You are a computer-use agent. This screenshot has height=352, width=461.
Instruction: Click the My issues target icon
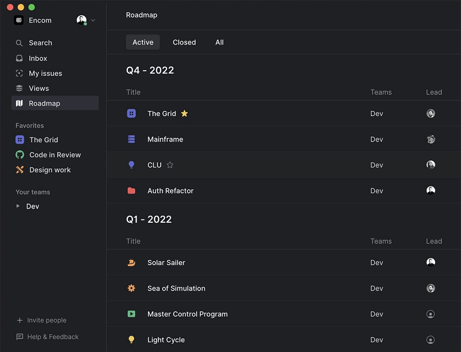[19, 73]
